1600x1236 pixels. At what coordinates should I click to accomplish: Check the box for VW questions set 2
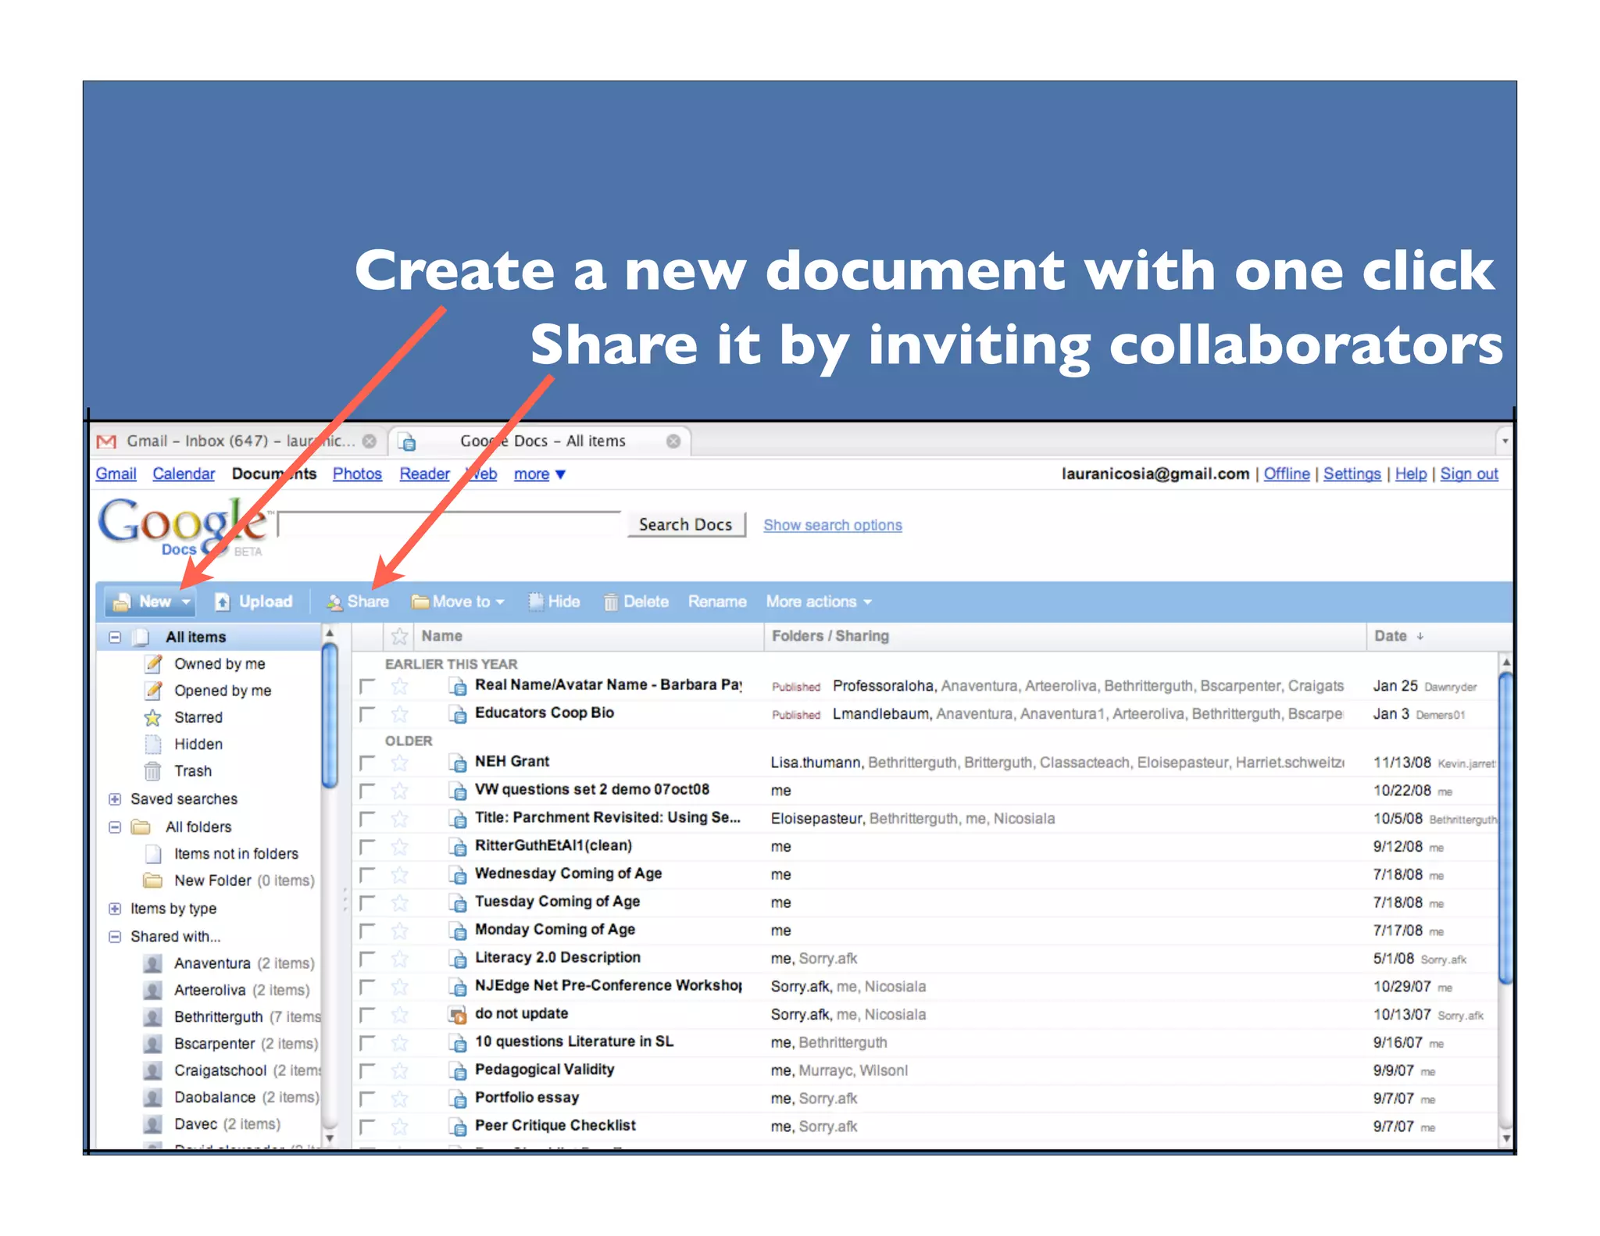pyautogui.click(x=367, y=791)
